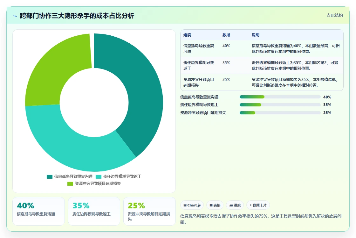Open the 40% 信息孤岛导致重复沟通 data card
This screenshot has width=356, height=238.
pos(38,211)
